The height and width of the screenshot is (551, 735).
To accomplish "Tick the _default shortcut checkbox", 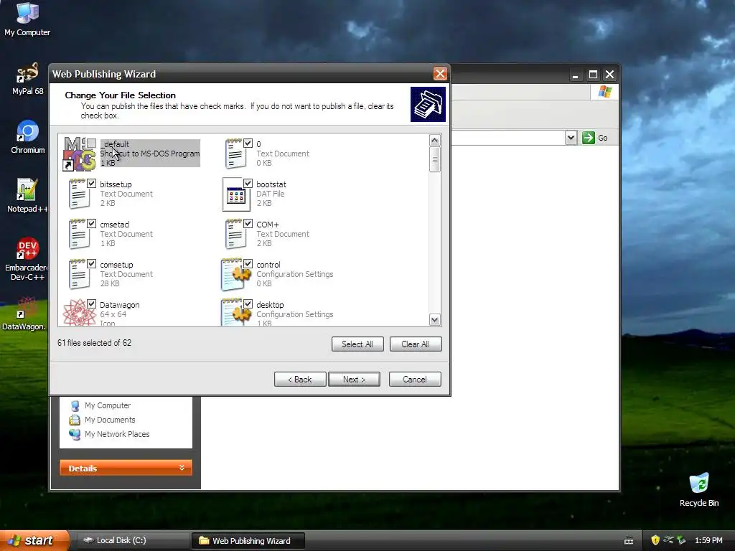I will tap(91, 143).
